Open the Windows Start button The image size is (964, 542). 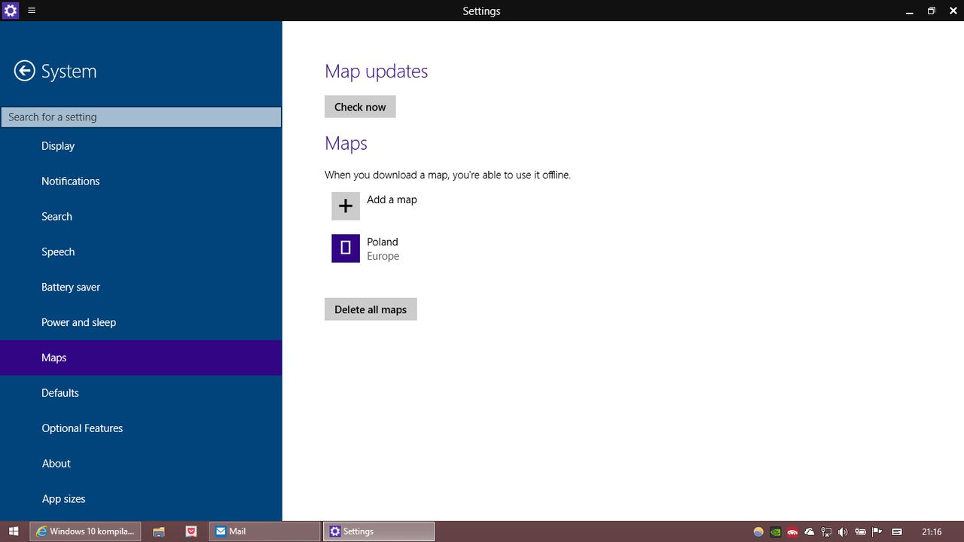(14, 531)
